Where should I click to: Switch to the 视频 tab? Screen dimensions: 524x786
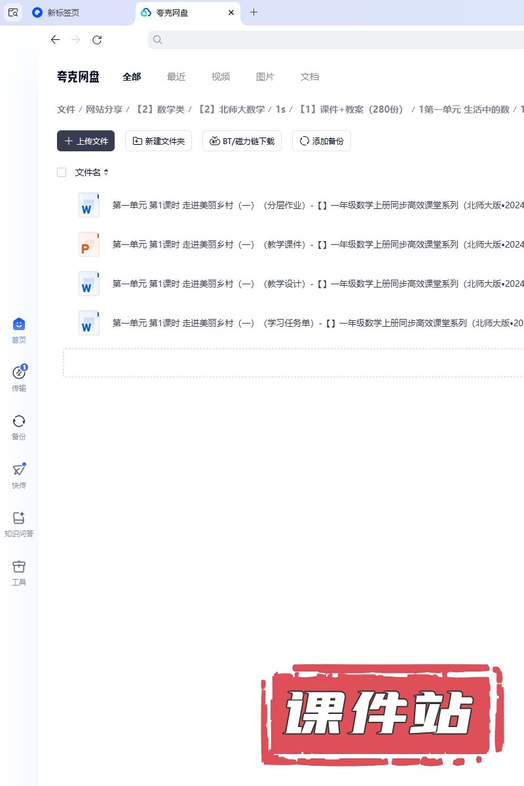pos(221,77)
